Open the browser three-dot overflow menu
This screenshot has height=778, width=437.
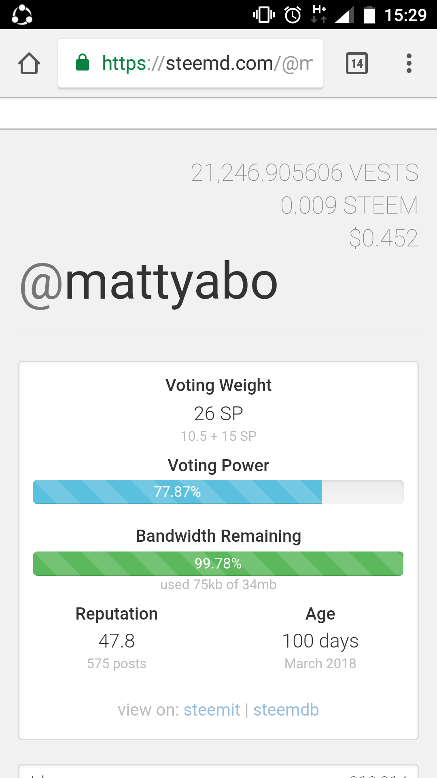click(409, 63)
